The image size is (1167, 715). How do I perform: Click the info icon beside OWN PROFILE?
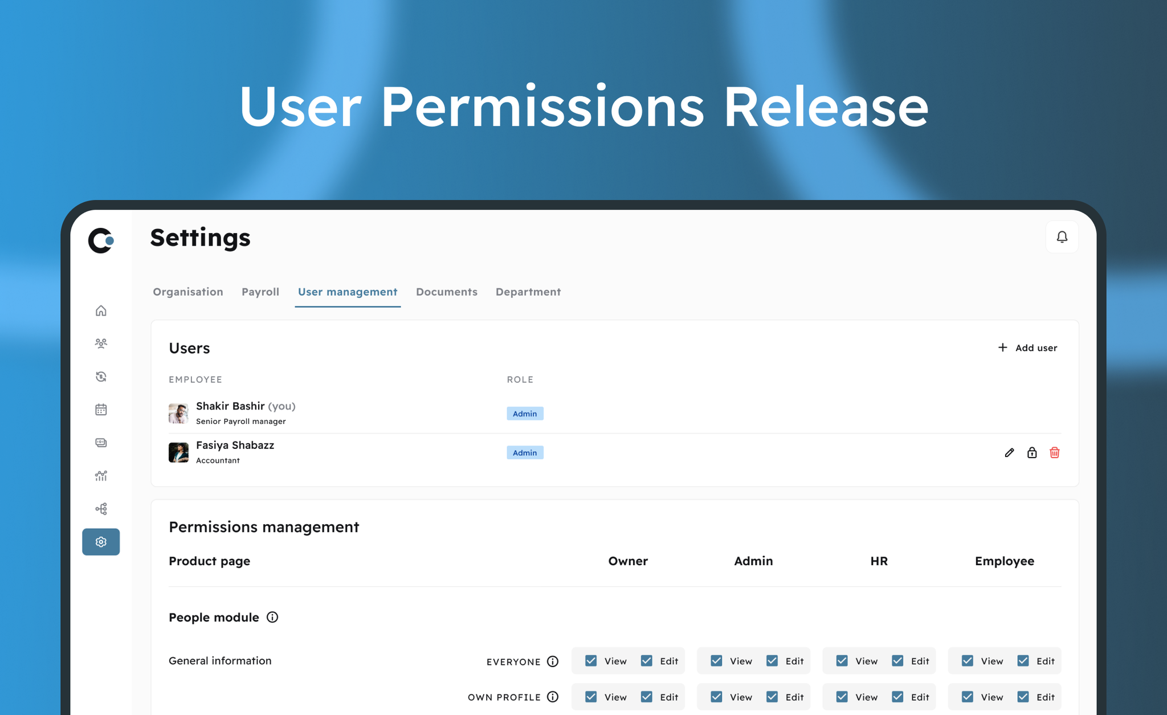(553, 697)
